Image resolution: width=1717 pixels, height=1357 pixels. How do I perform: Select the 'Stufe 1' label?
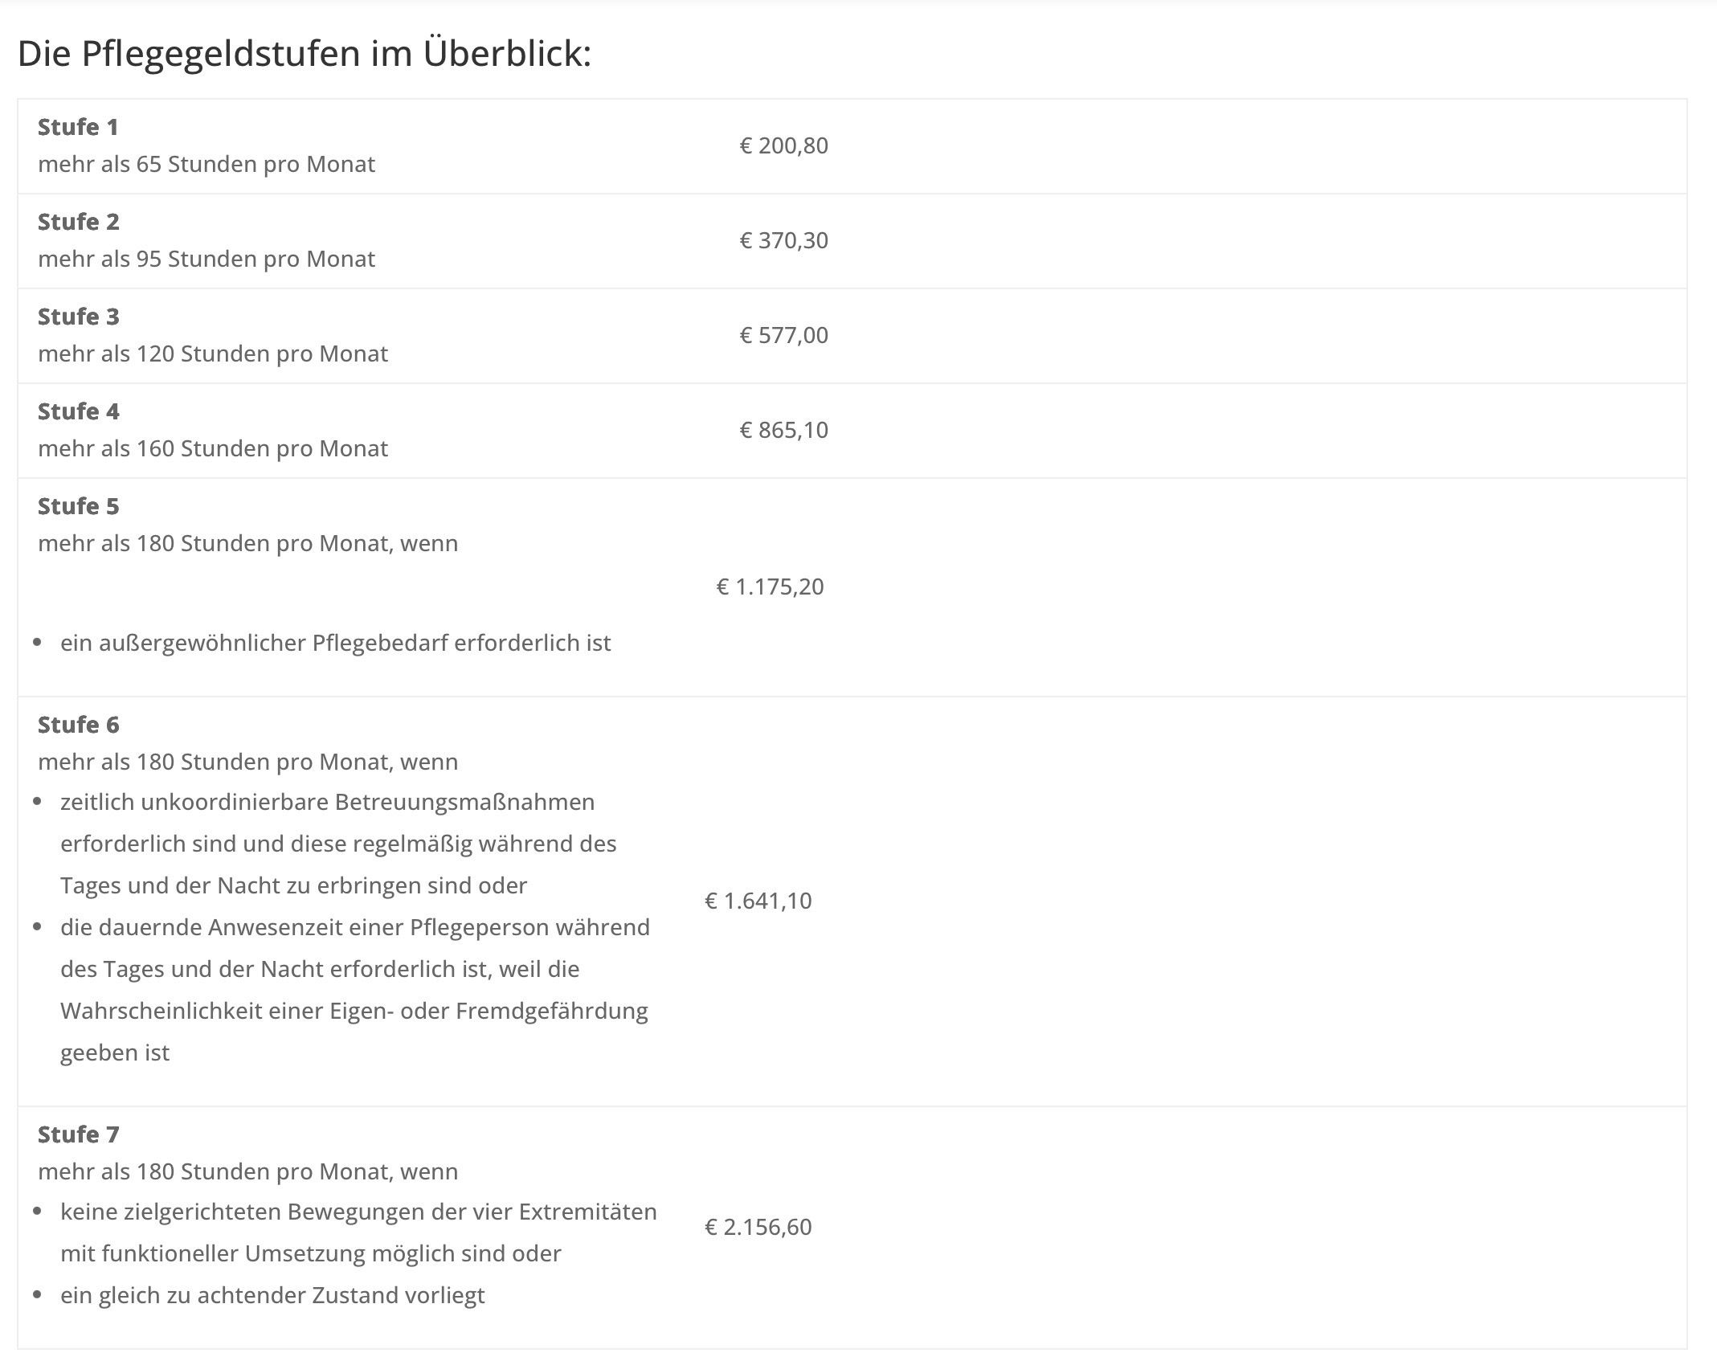click(x=78, y=127)
